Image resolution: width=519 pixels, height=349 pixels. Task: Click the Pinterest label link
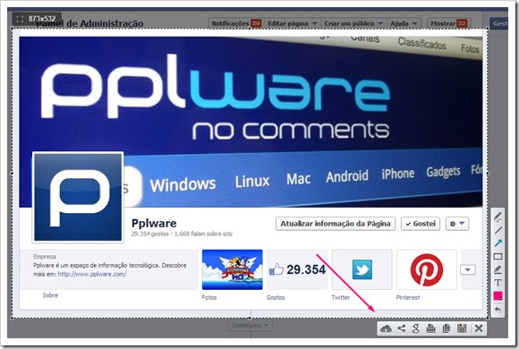click(408, 297)
